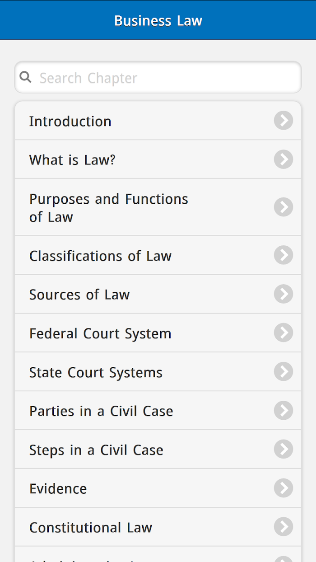Tap the arrow icon for Purposes and Functions of Law

[x=283, y=207]
